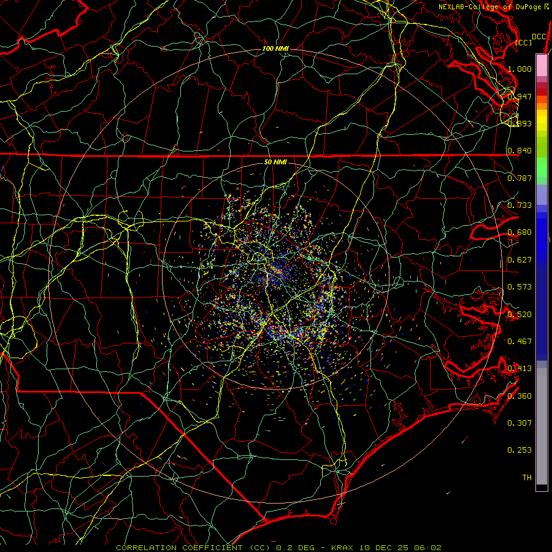Click the 1.000 value on the color scale
This screenshot has height=552, width=552.
[519, 69]
